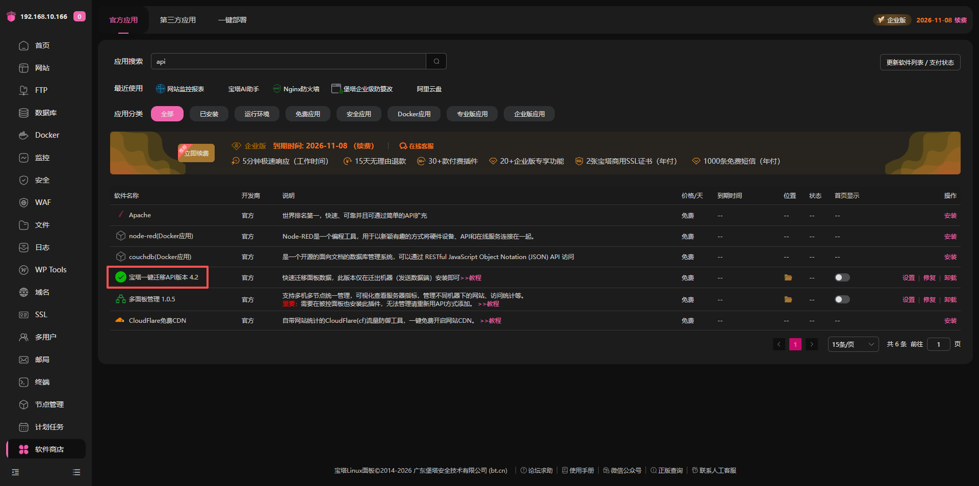Open 阿里云盘 from recently used apps
The width and height of the screenshot is (979, 486).
pos(428,88)
